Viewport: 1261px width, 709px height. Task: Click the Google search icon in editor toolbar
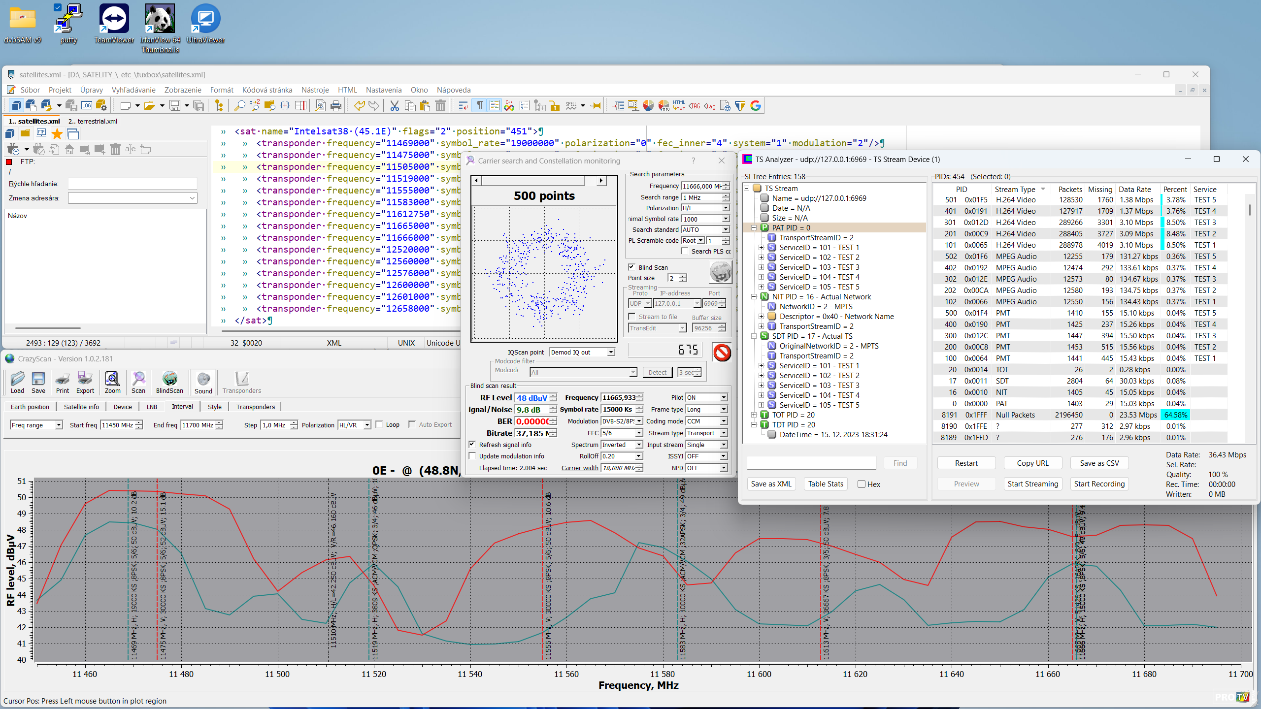tap(756, 106)
